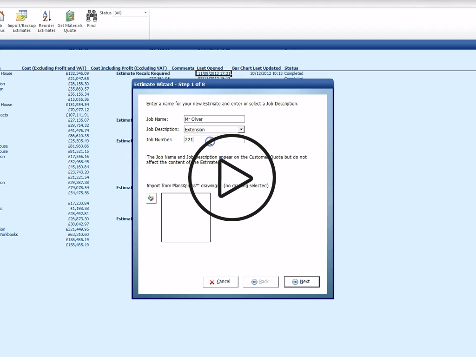Expand the Job Description dropdown arrow

tap(241, 129)
